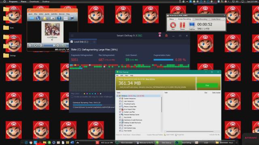Switch to Screen Recording tab in oCam
259x145 pixels.
pos(184,19)
